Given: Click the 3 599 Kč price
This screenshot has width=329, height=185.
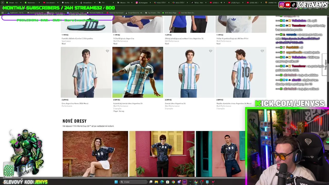Looking at the screenshot, I should tap(117, 100).
